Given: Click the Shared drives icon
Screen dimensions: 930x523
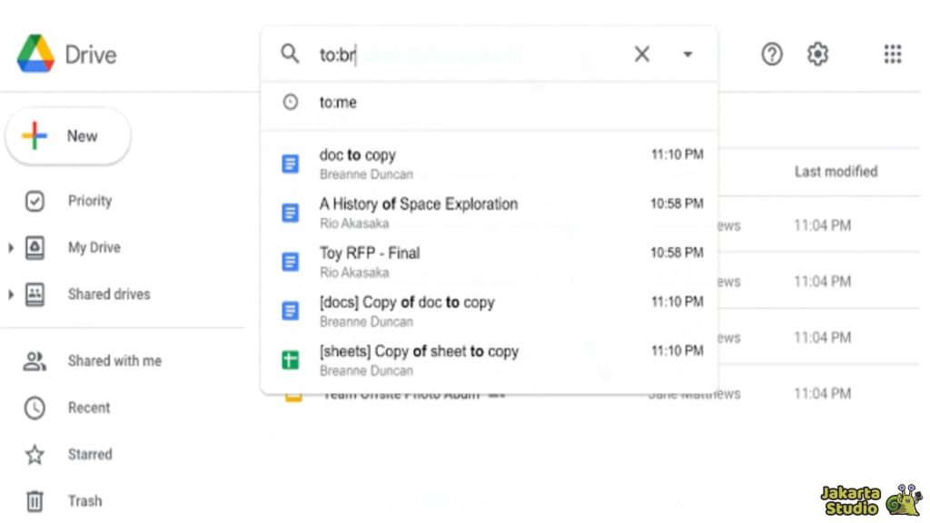Looking at the screenshot, I should click(35, 294).
